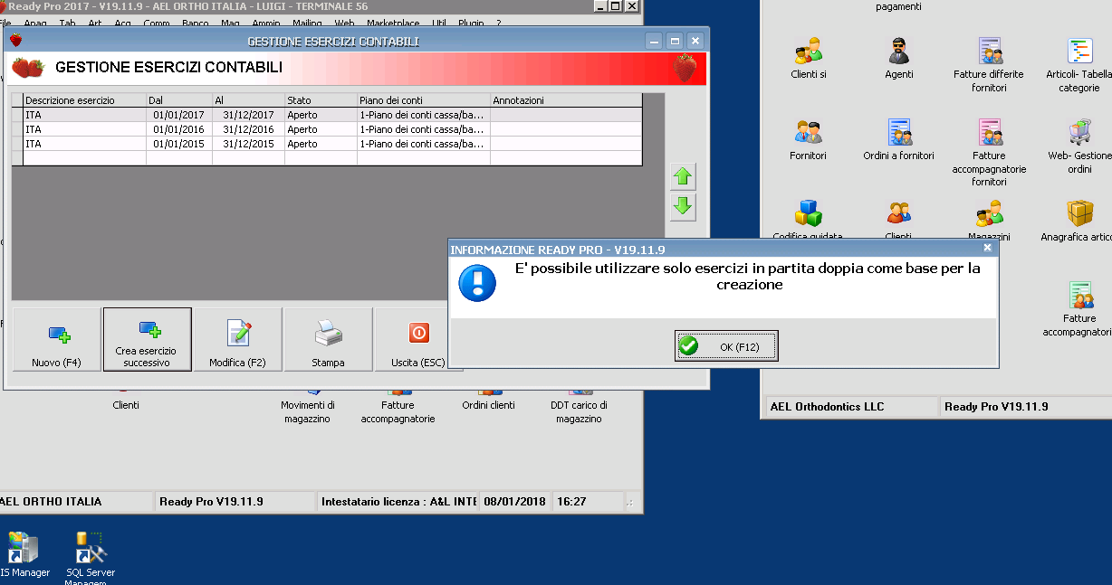Image resolution: width=1112 pixels, height=585 pixels.
Task: Maximize the Gestione Esercizi Contabili window
Action: [x=675, y=41]
